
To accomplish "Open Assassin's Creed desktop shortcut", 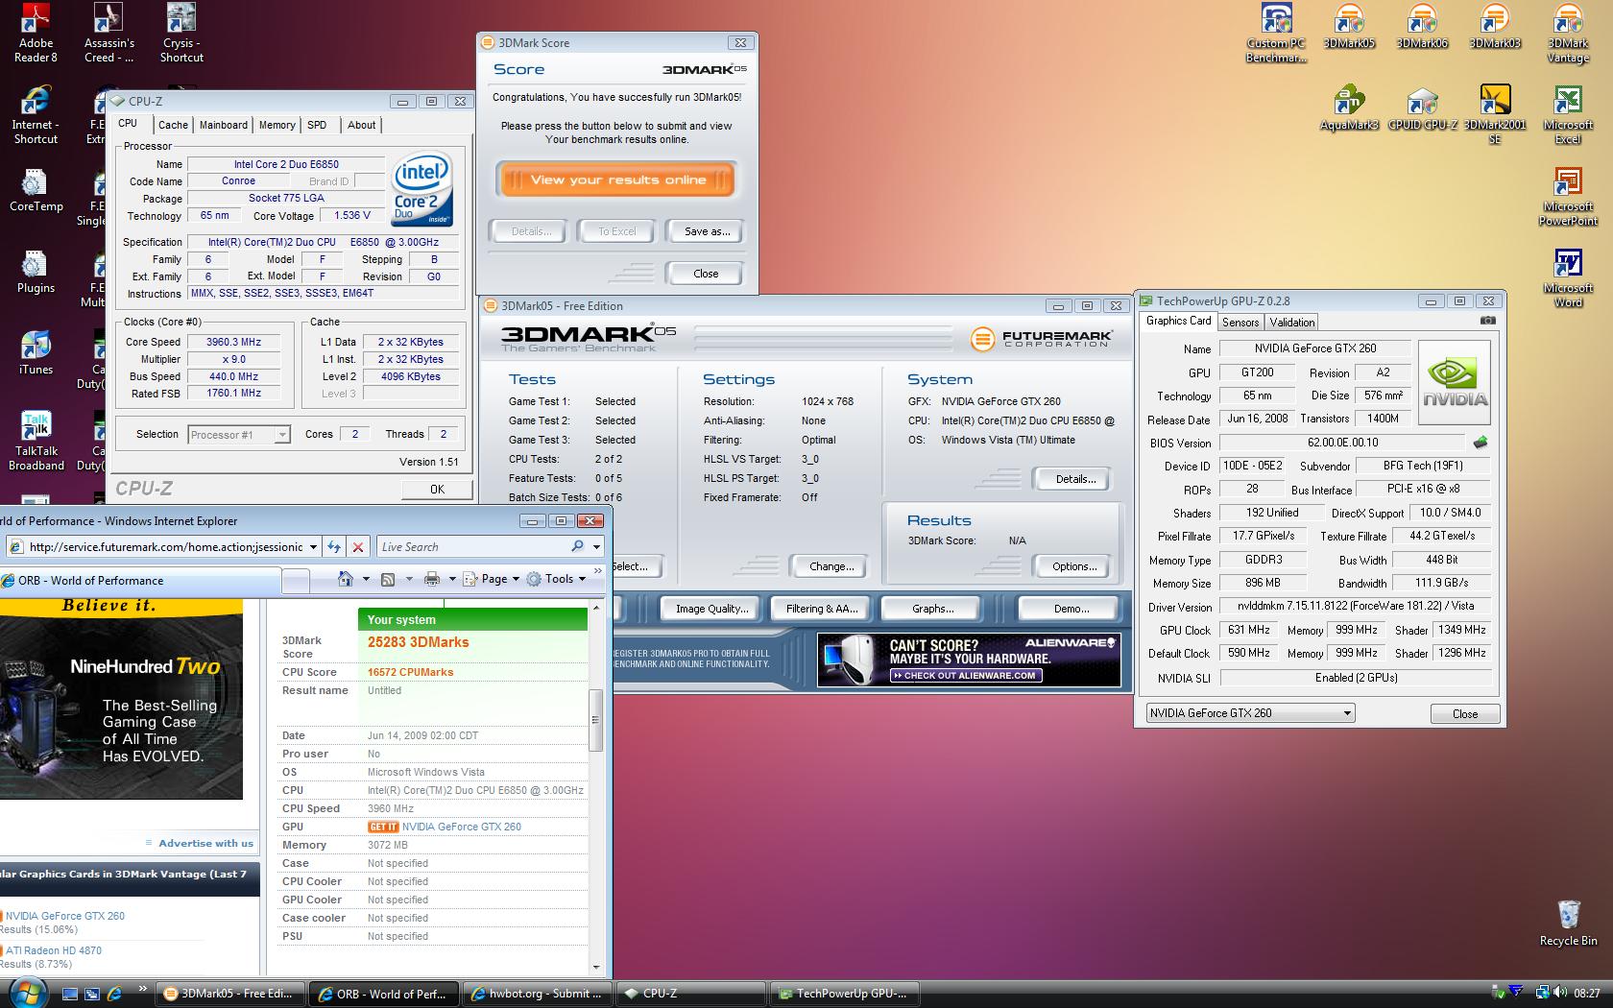I will [108, 33].
